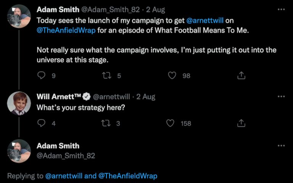293x183 pixels.
Task: Reply to Adam Smith's campaign launch tweet
Action: pos(42,75)
